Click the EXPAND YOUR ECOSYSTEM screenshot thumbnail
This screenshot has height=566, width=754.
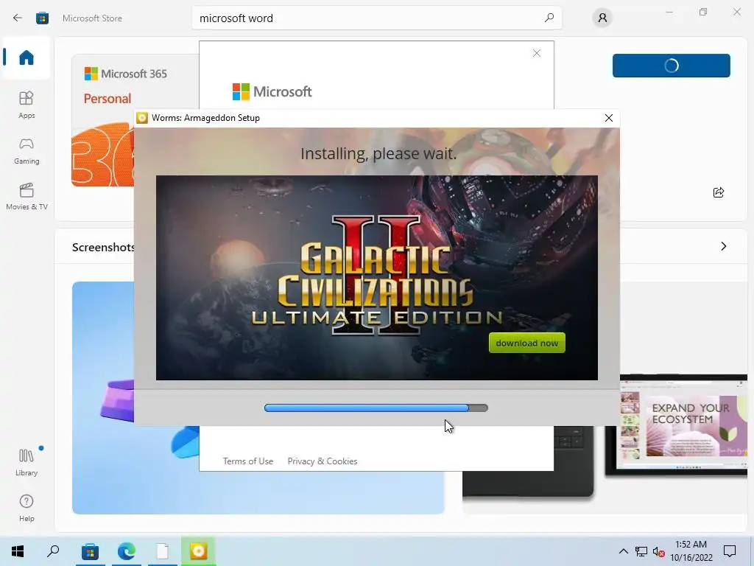click(x=684, y=425)
